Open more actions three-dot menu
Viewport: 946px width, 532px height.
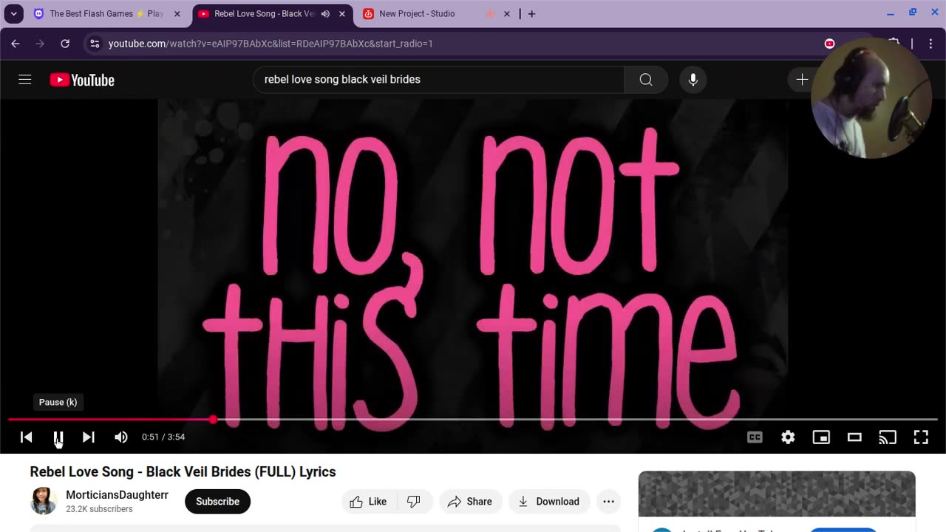pos(608,502)
